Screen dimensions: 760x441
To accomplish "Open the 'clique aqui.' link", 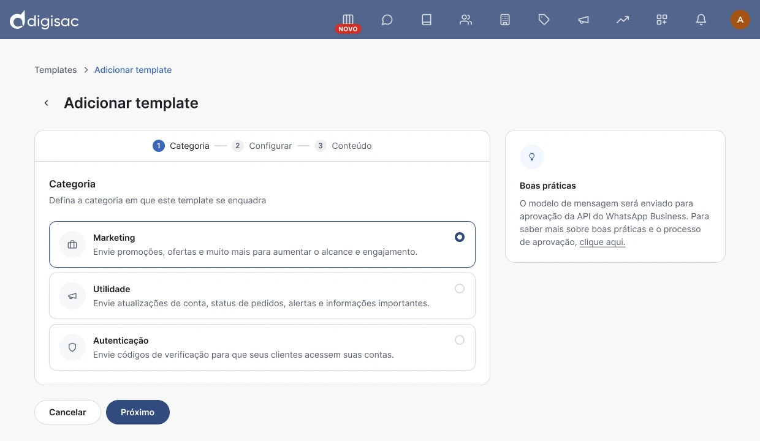I will pyautogui.click(x=602, y=242).
